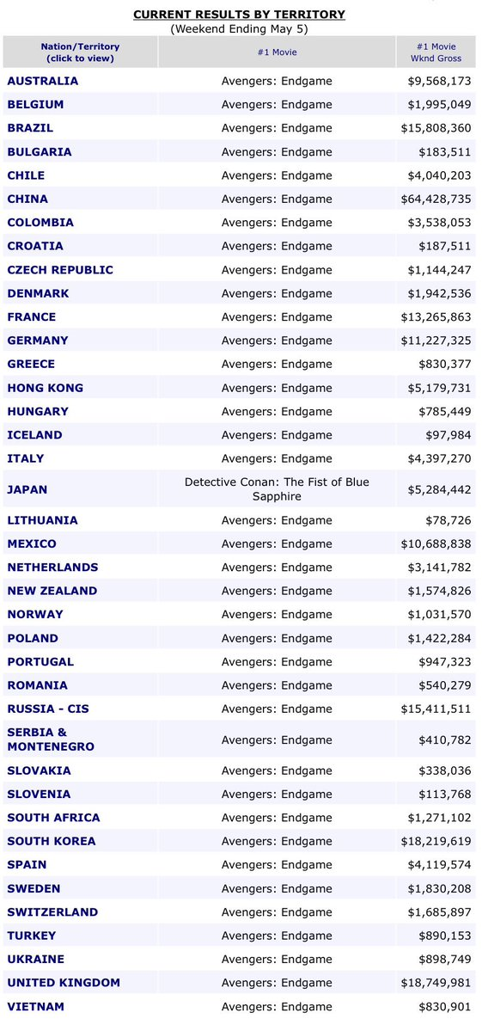482x1031 pixels.
Task: Open the VIETNAM territory link
Action: pyautogui.click(x=35, y=1007)
